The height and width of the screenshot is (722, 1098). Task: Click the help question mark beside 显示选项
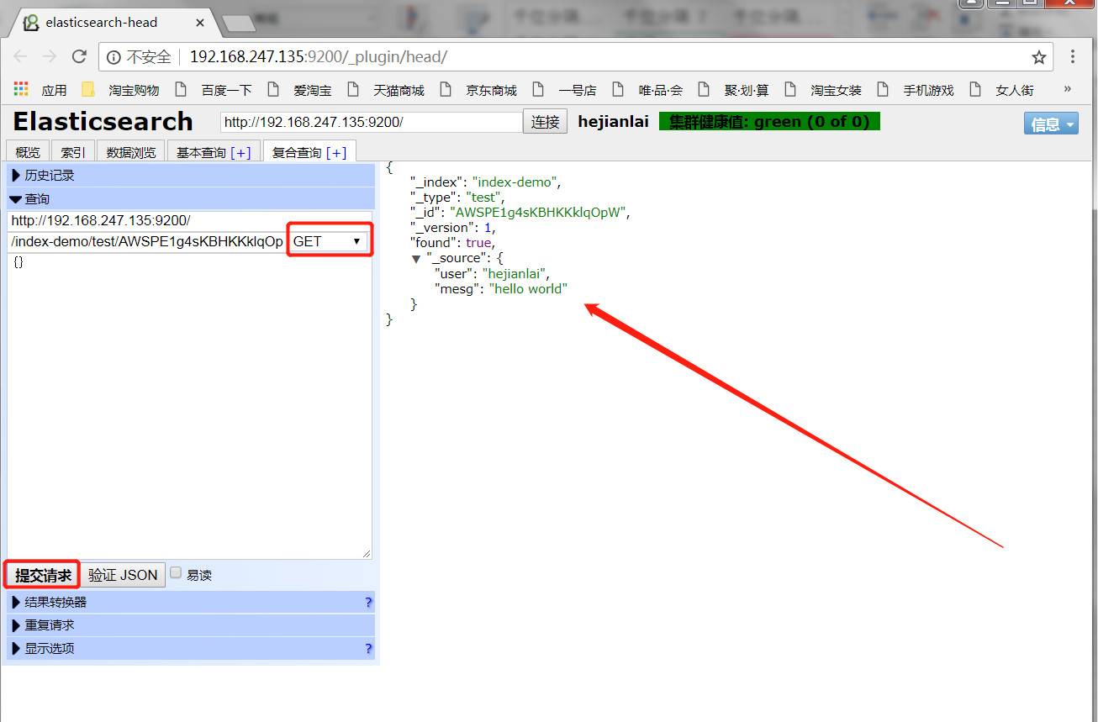click(x=368, y=649)
